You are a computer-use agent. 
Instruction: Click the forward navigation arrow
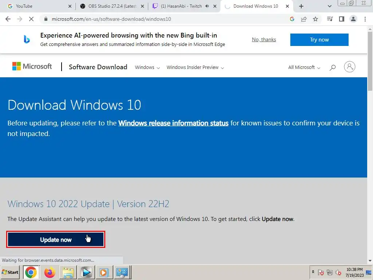click(20, 19)
